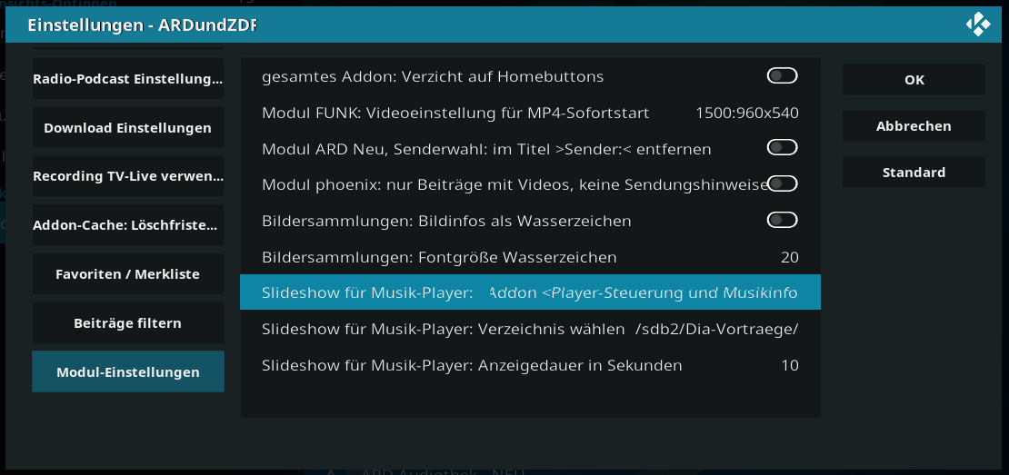The width and height of the screenshot is (1009, 475).
Task: Toggle Senderwahl >Sender:< entfernen switch
Action: (x=782, y=148)
